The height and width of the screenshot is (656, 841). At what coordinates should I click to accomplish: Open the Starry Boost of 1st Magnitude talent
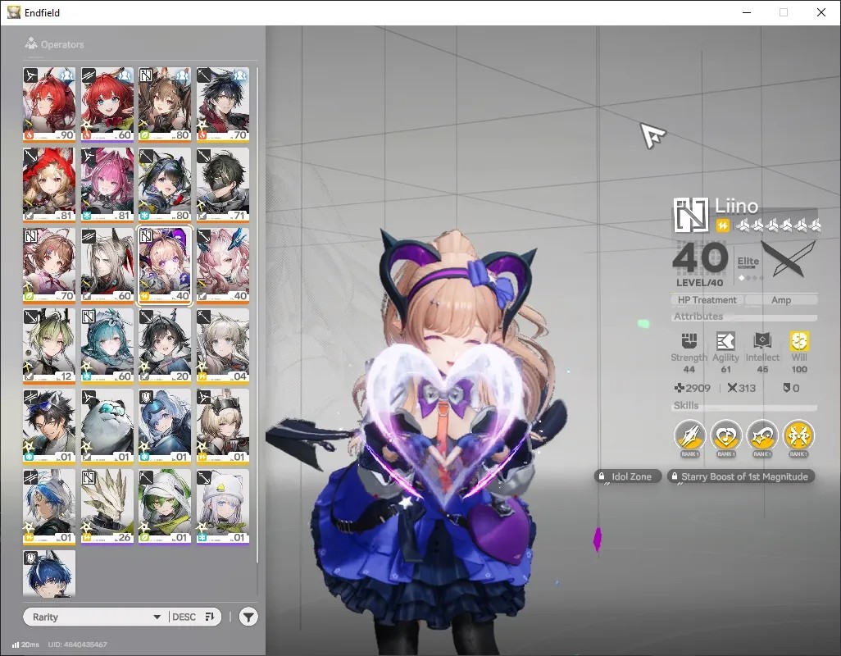741,476
